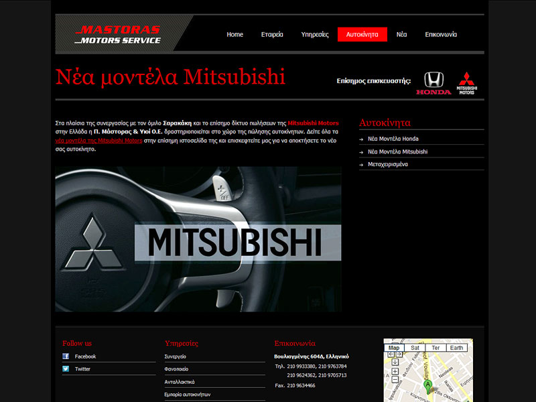Click the address Βουλιαγμένης 604Δ, Ελληνικό
The image size is (536, 402).
pyautogui.click(x=312, y=356)
